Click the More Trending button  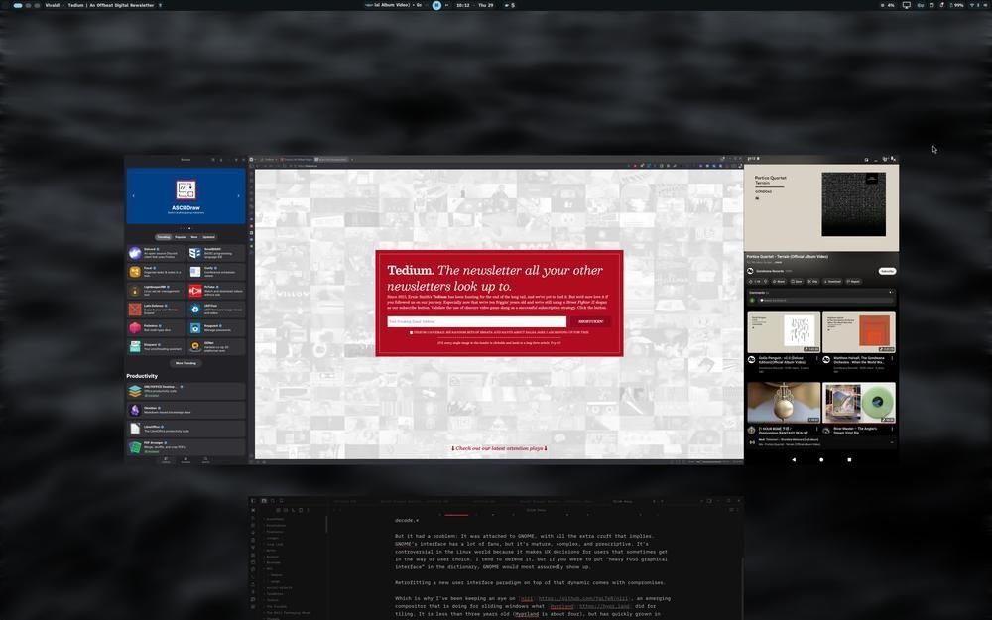tap(186, 363)
